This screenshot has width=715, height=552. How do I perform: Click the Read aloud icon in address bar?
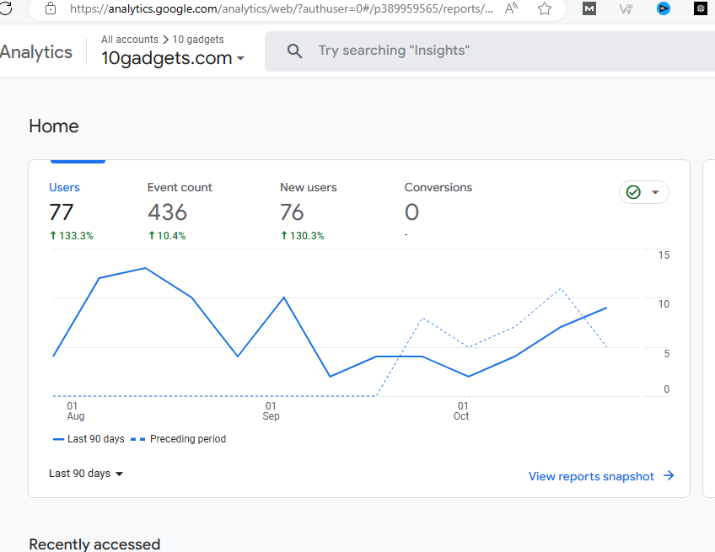click(x=511, y=8)
